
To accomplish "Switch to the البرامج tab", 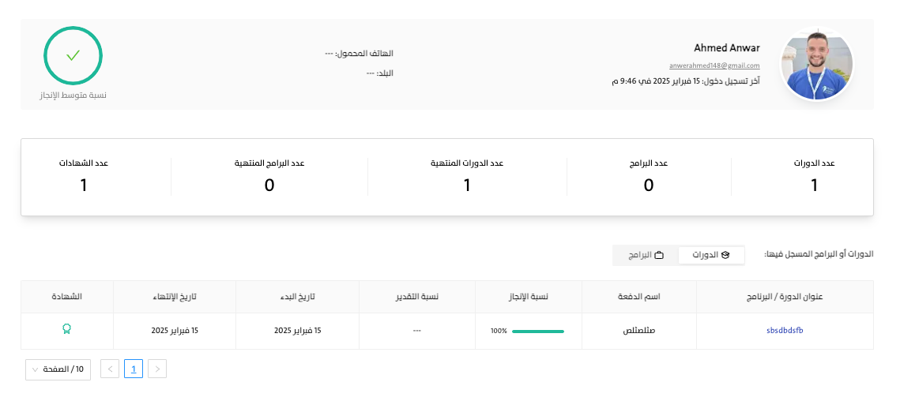I will click(646, 255).
